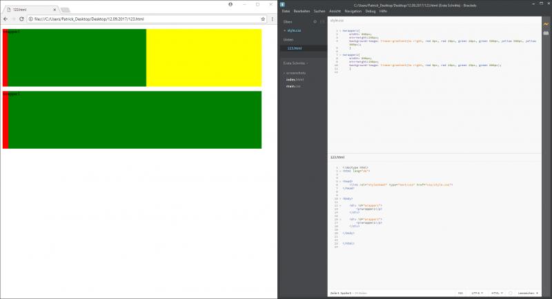Expand the Erste Schritte project dropdown
Screen dimensions: 552x299
pyautogui.click(x=296, y=63)
